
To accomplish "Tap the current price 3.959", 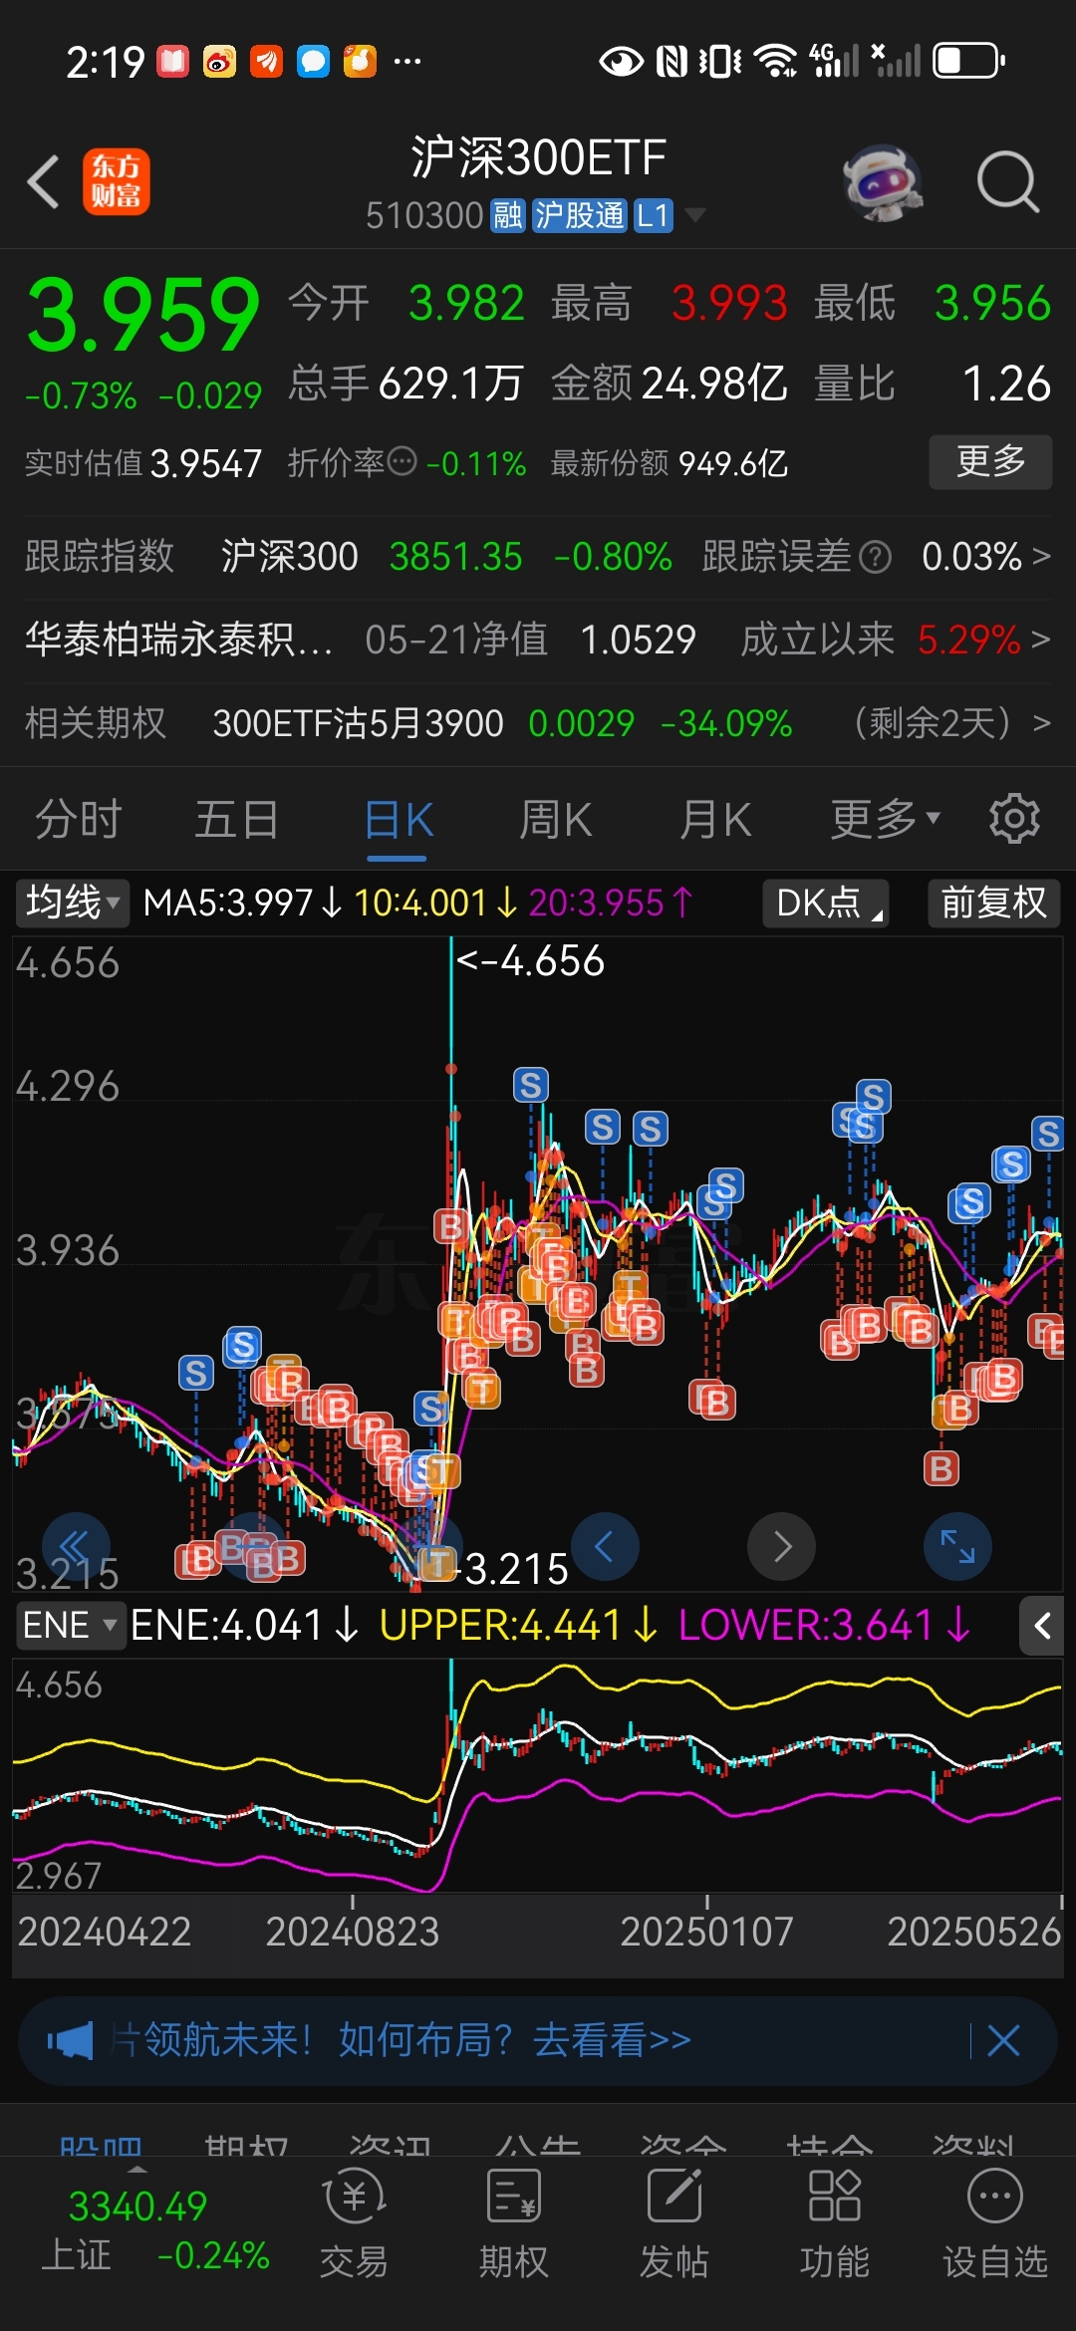I will click(x=143, y=315).
